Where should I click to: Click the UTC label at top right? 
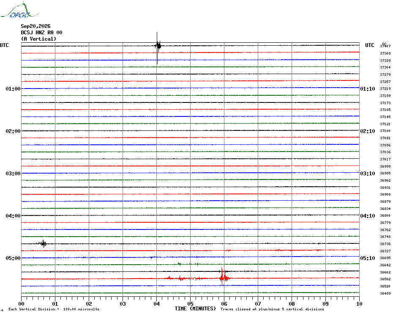click(x=369, y=45)
